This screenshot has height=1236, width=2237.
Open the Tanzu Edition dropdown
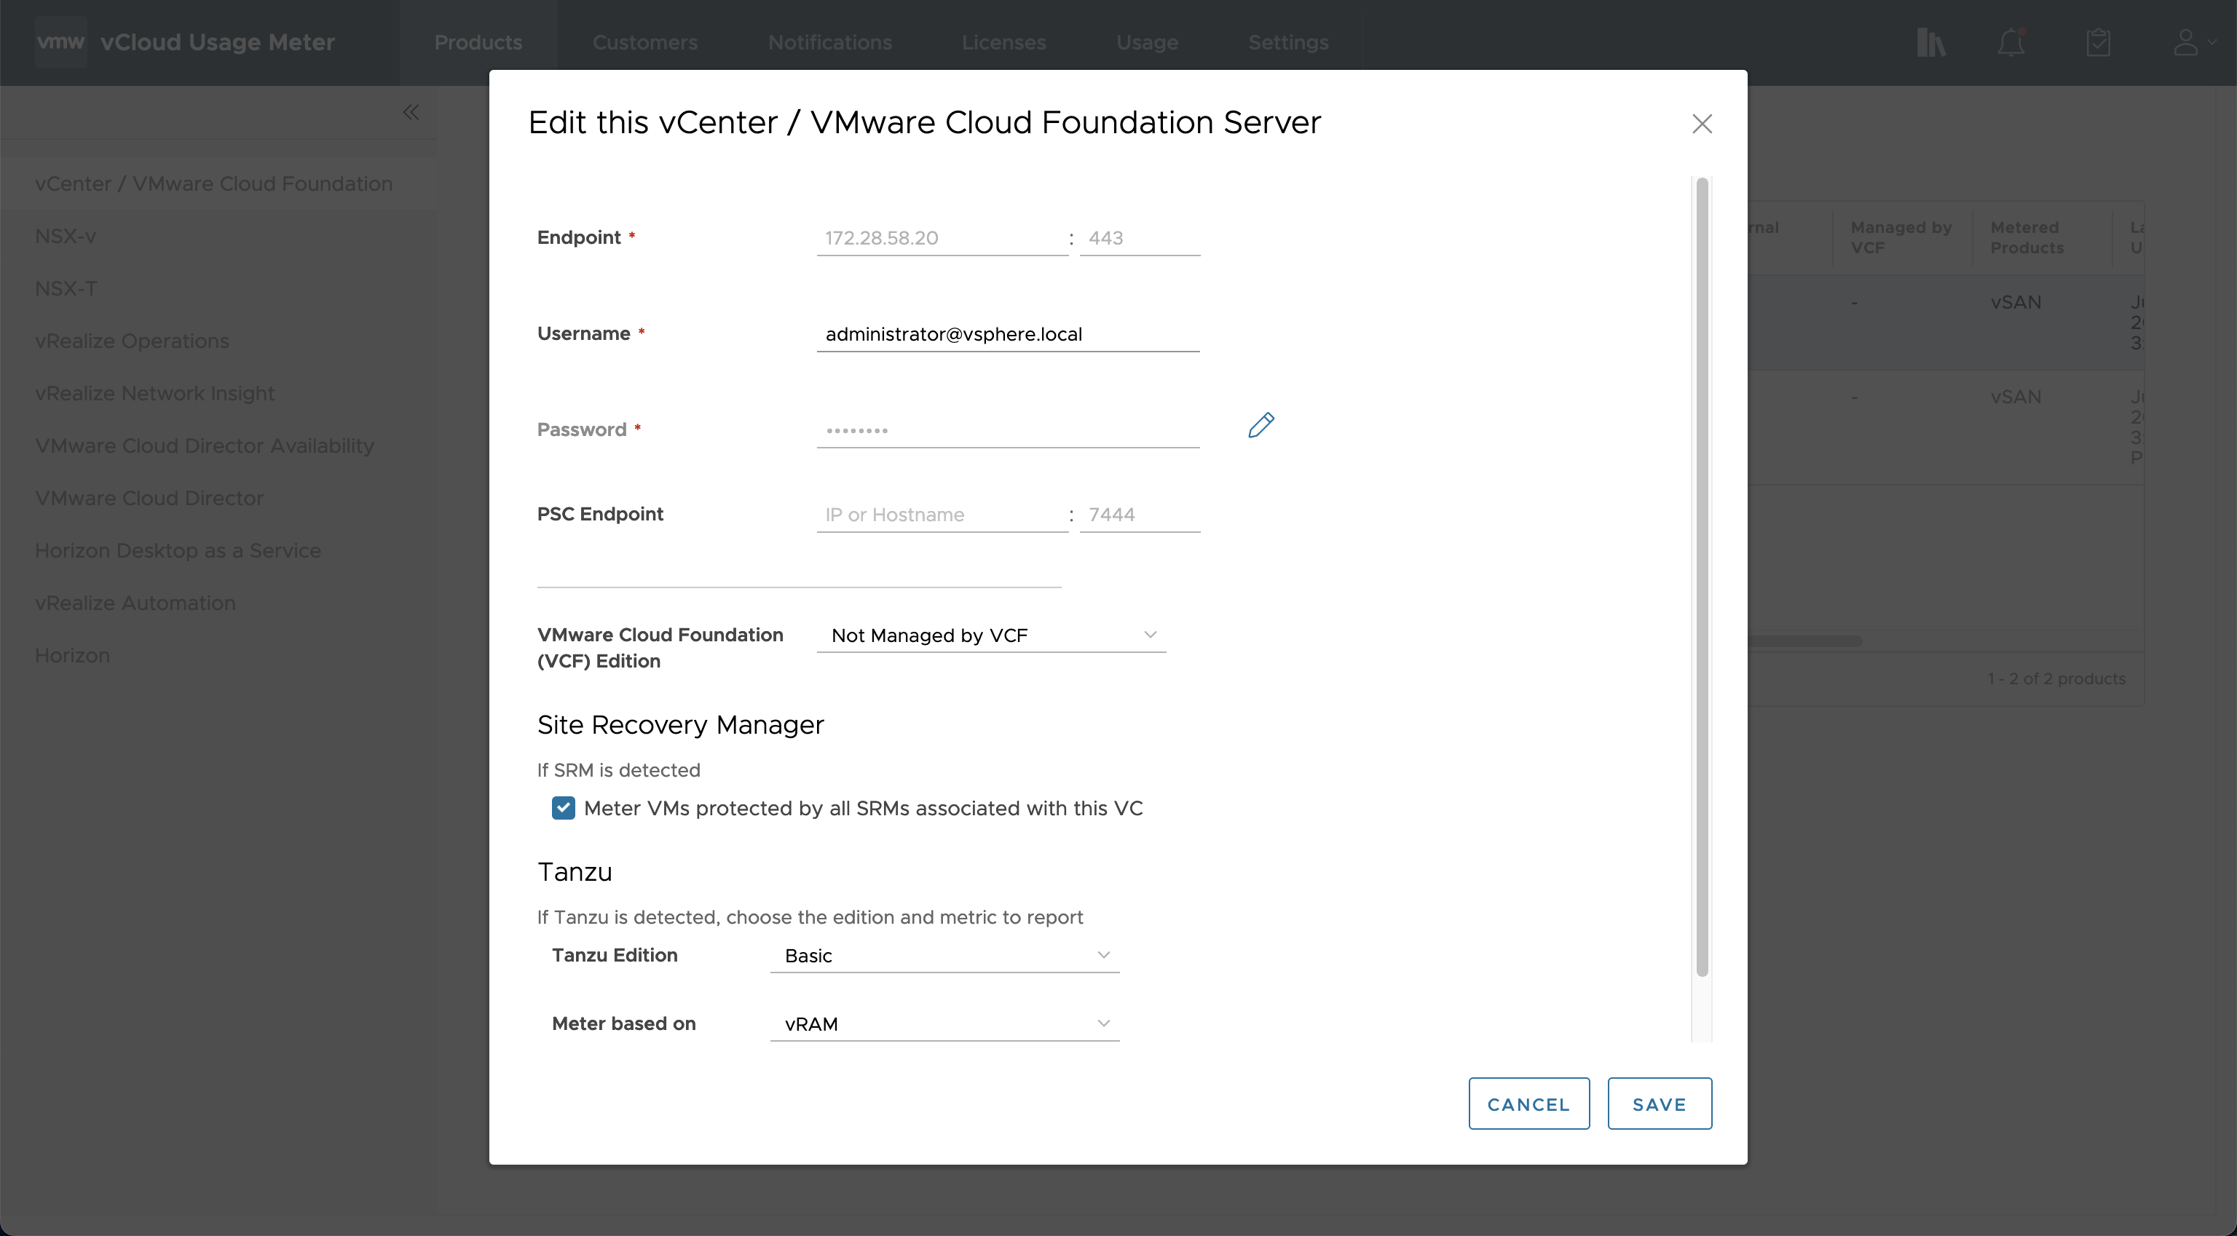coord(944,956)
